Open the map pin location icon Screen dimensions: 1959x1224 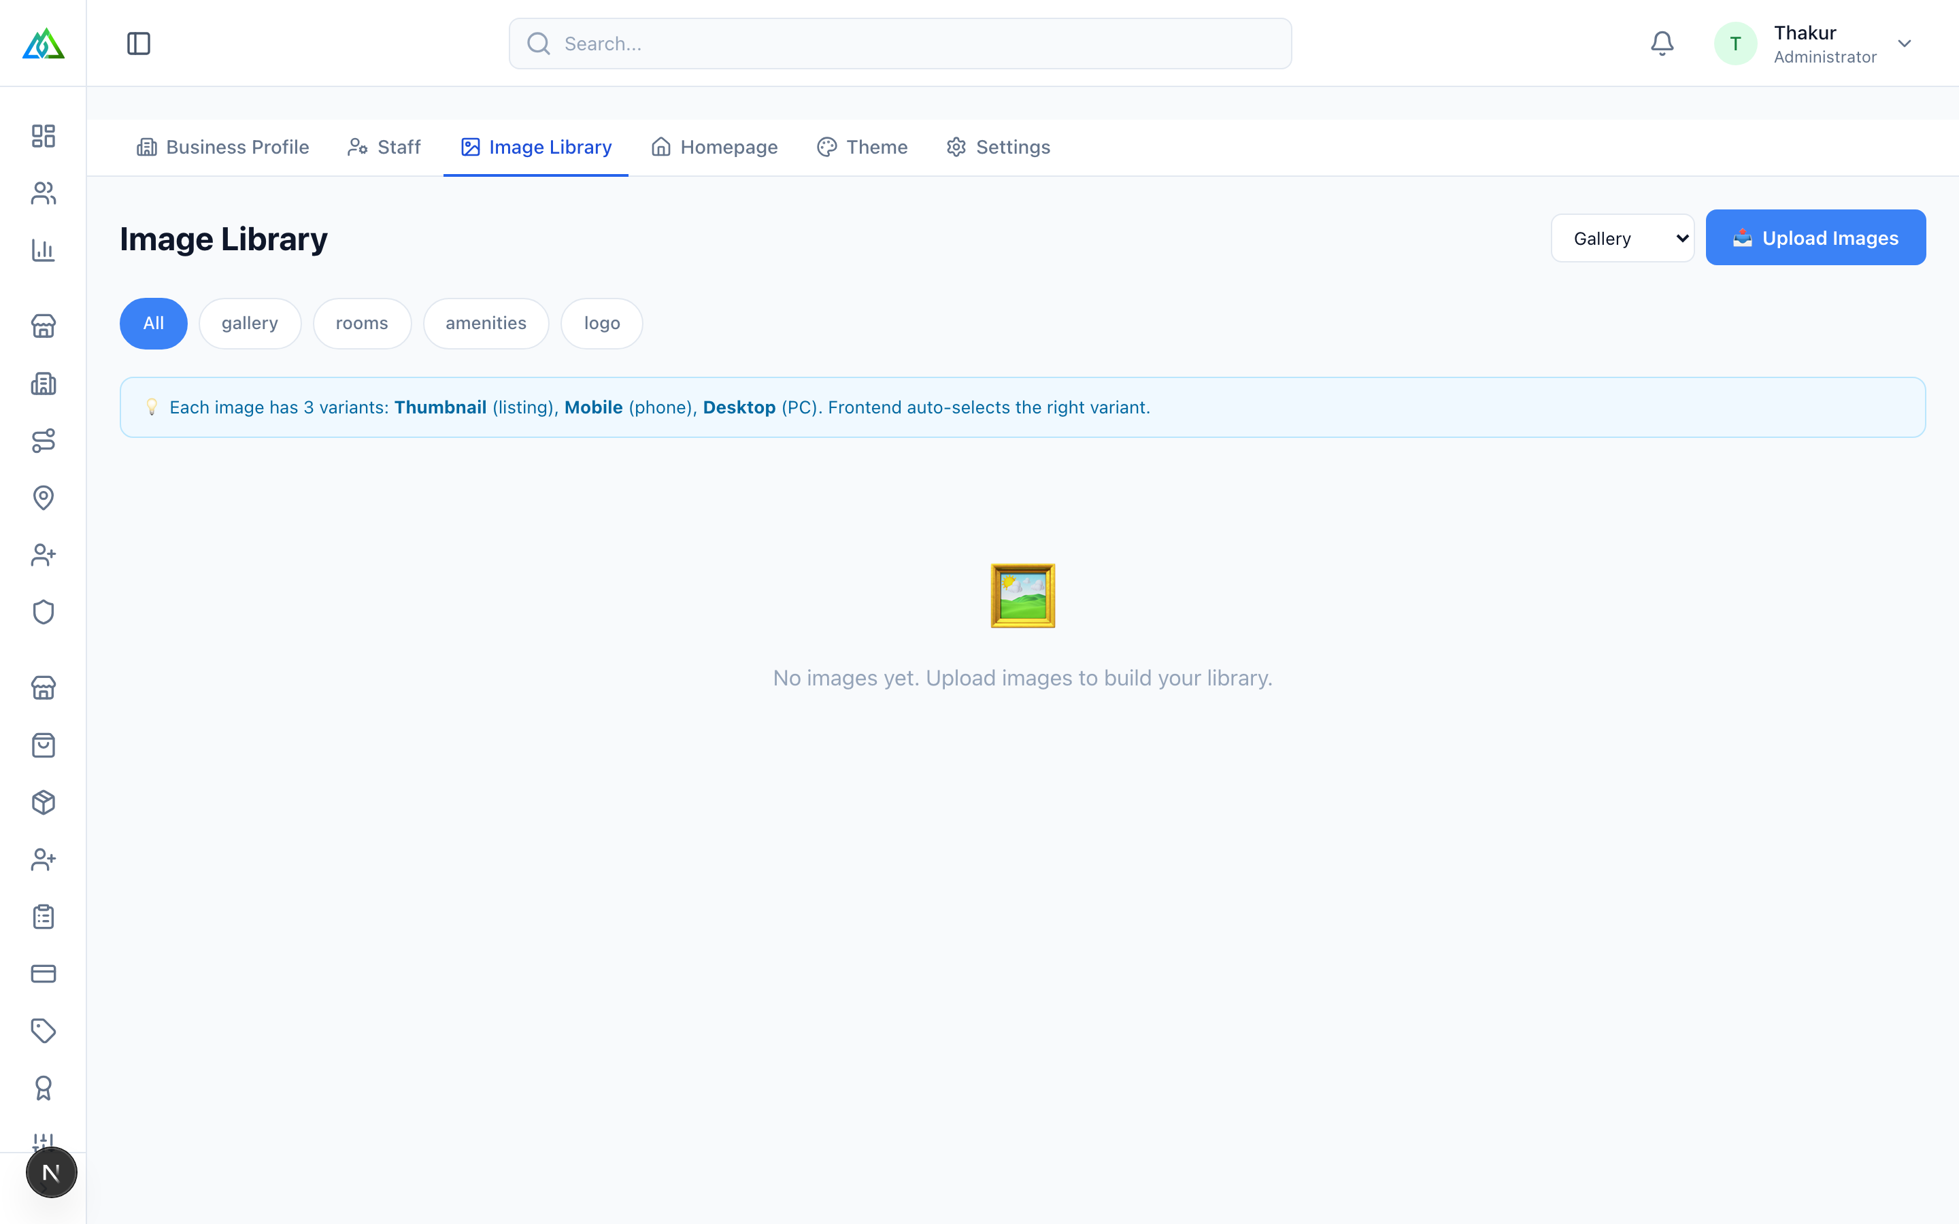coord(44,498)
